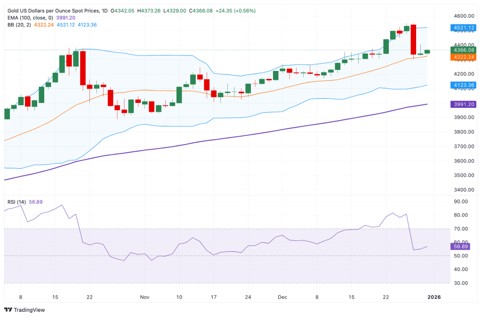Select the blue 4521.12 upper band tag
Image resolution: width=482 pixels, height=317 pixels.
pos(463,28)
